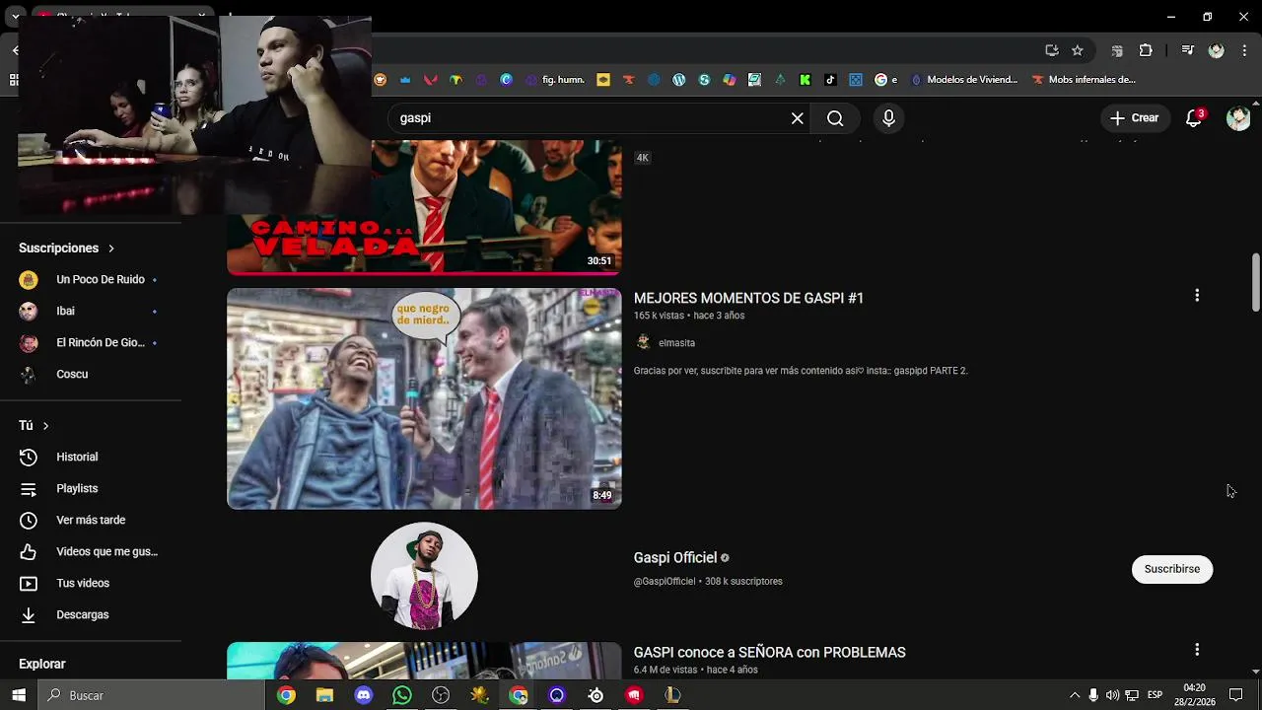Bookmark this page with star icon
This screenshot has height=710, width=1262.
1078,50
